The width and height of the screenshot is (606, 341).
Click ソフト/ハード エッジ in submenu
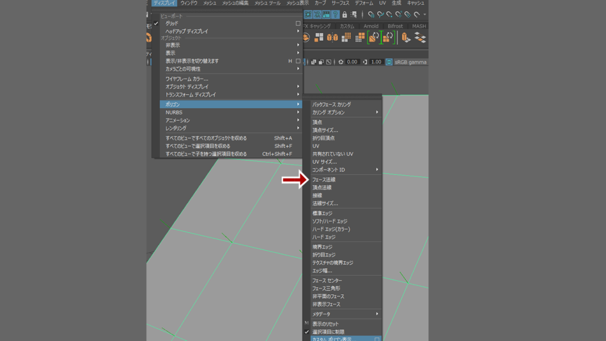[343, 221]
